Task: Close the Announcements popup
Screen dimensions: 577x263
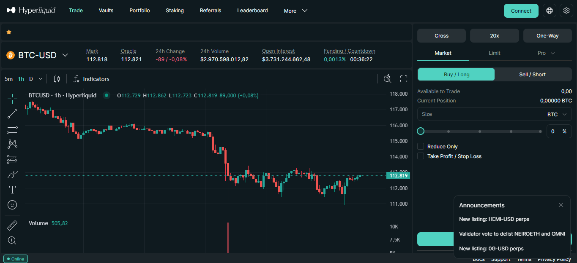Action: (561, 205)
